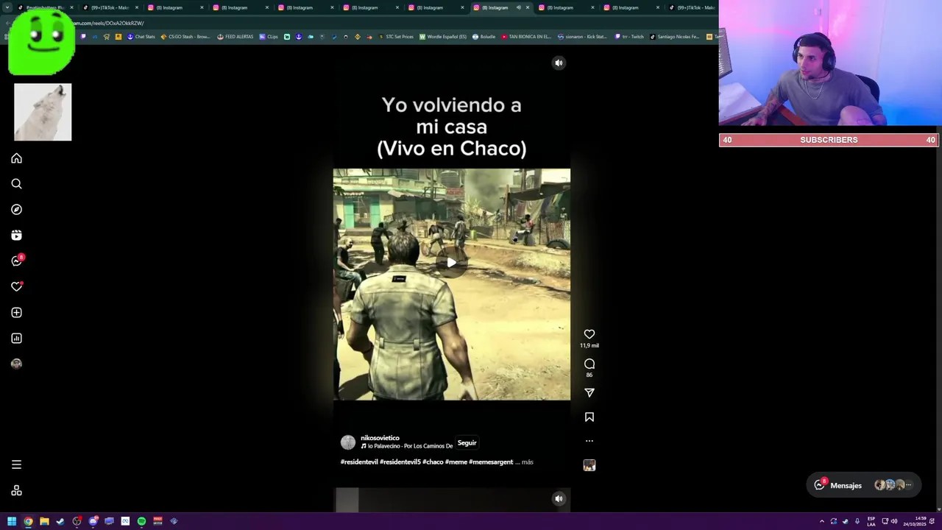
Task: Open the hamburger More menu
Action: pos(16,464)
